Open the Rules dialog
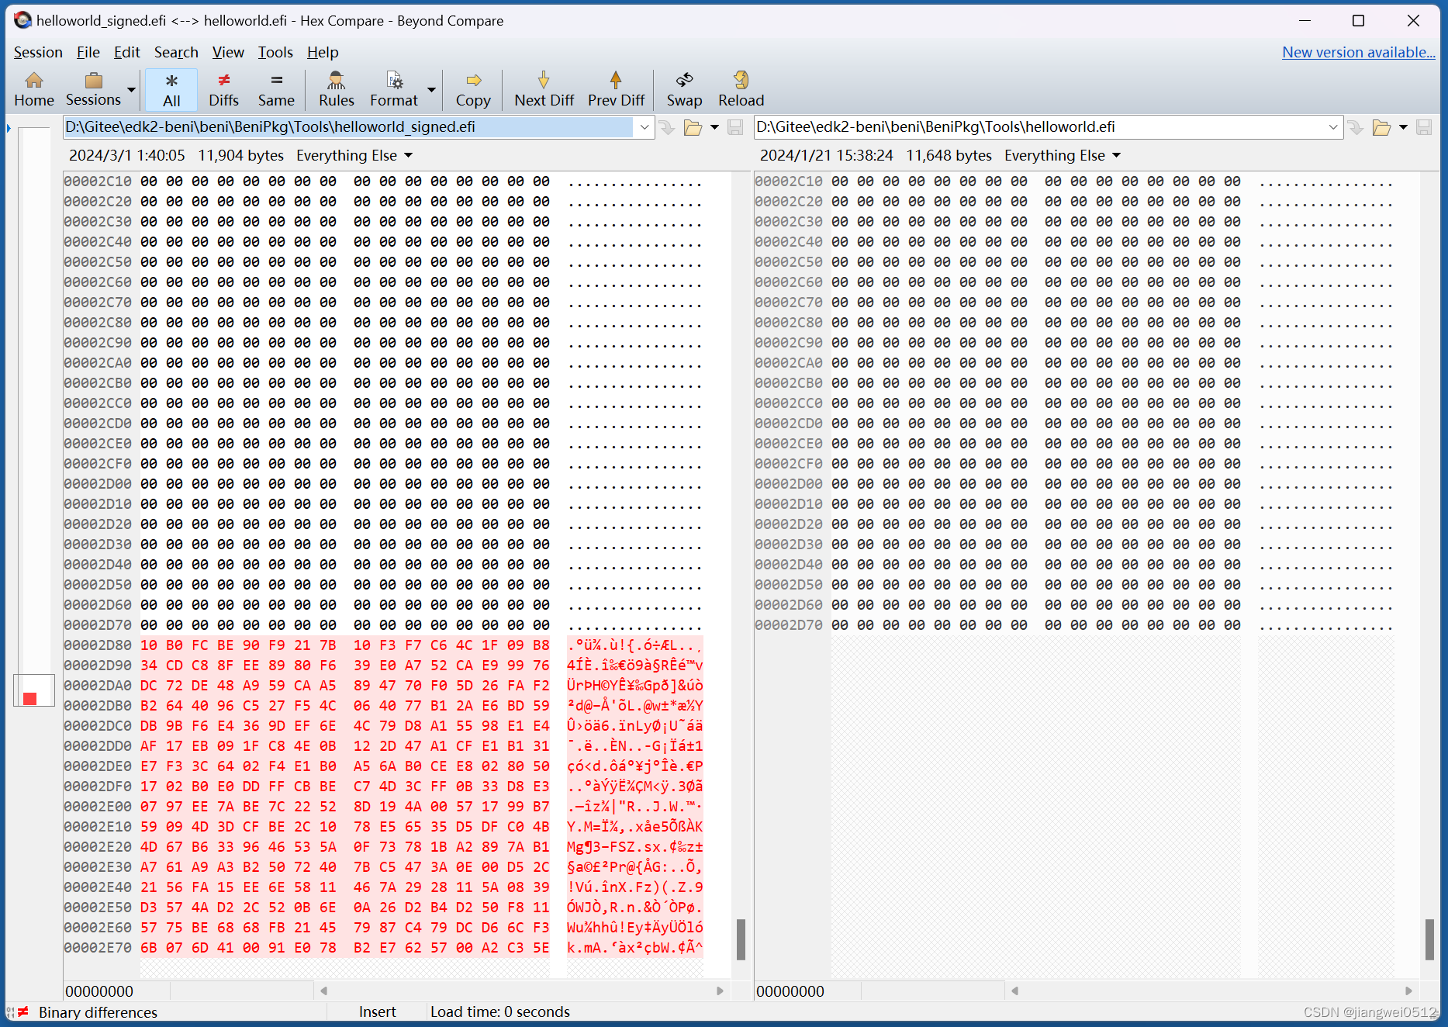This screenshot has height=1027, width=1448. pos(336,89)
